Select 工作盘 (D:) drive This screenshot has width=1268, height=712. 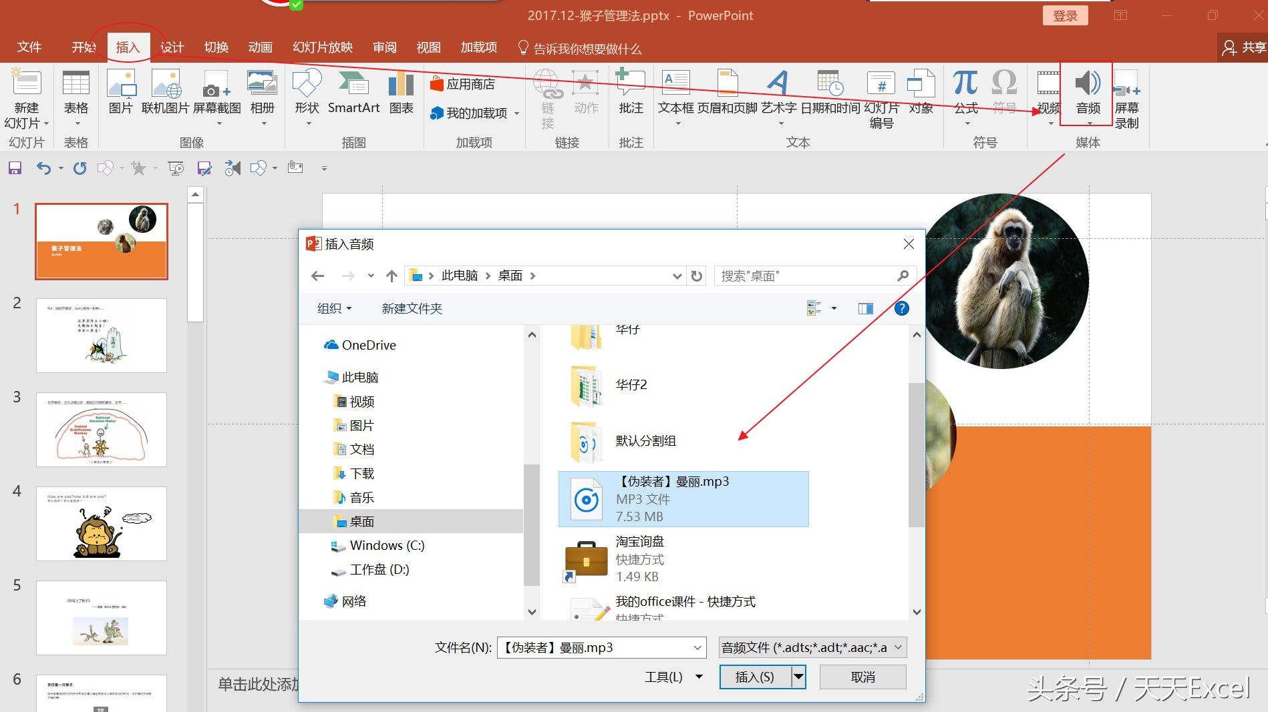click(x=370, y=570)
